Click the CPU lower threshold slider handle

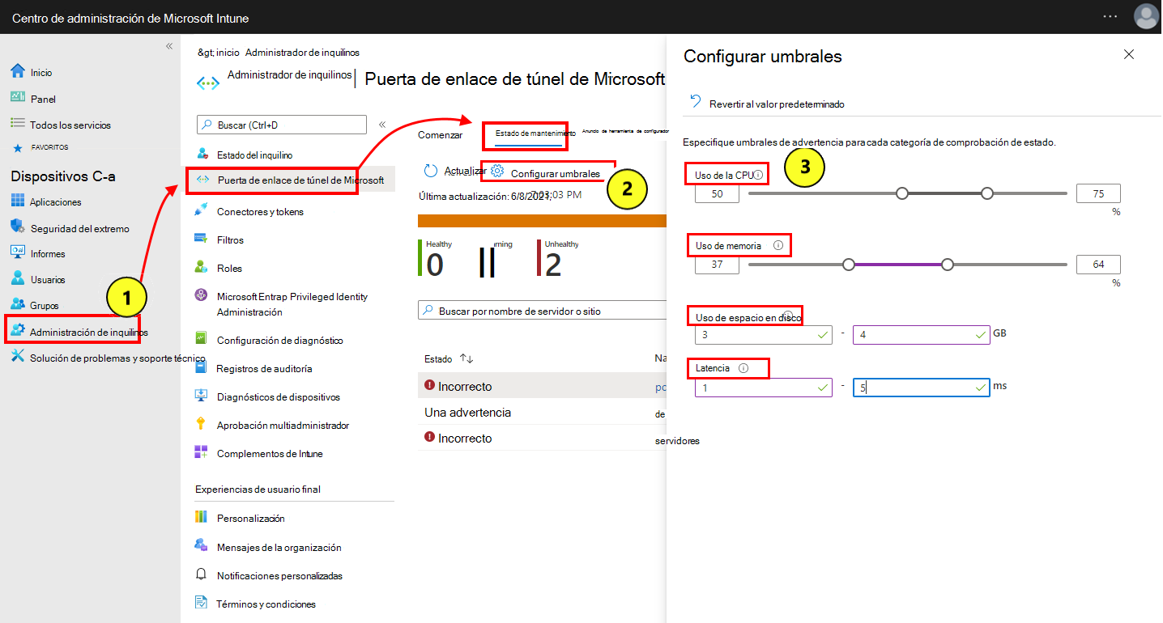(902, 193)
